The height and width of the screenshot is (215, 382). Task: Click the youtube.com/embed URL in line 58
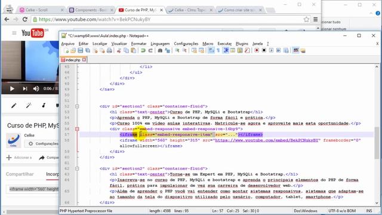pyautogui.click(x=267, y=140)
